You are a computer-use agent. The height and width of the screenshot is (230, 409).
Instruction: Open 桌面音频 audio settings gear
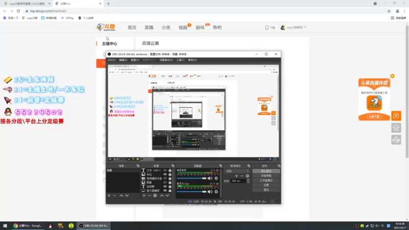click(216, 178)
